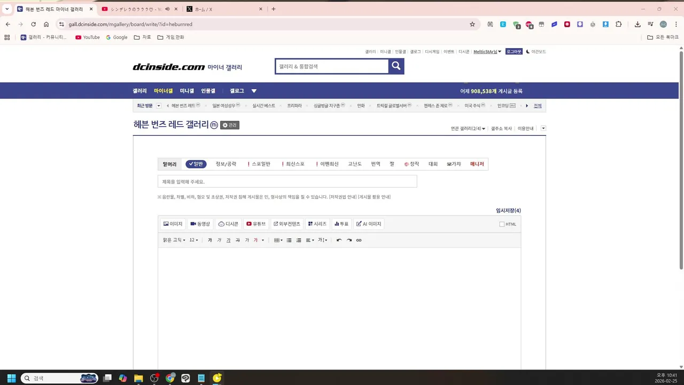Viewport: 684px width, 385px height.
Task: Open Chrome downloads icon
Action: point(638,24)
